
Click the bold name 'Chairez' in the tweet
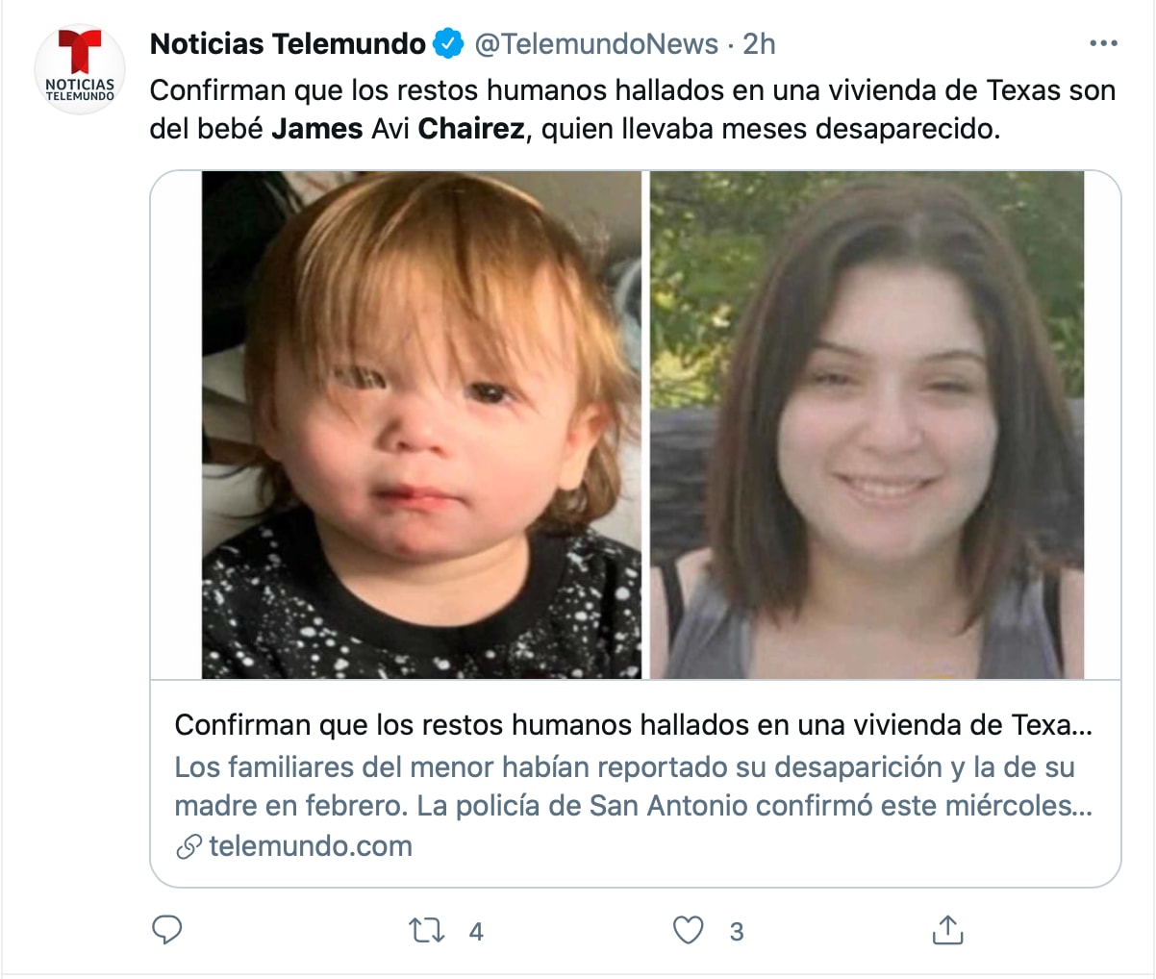471,129
